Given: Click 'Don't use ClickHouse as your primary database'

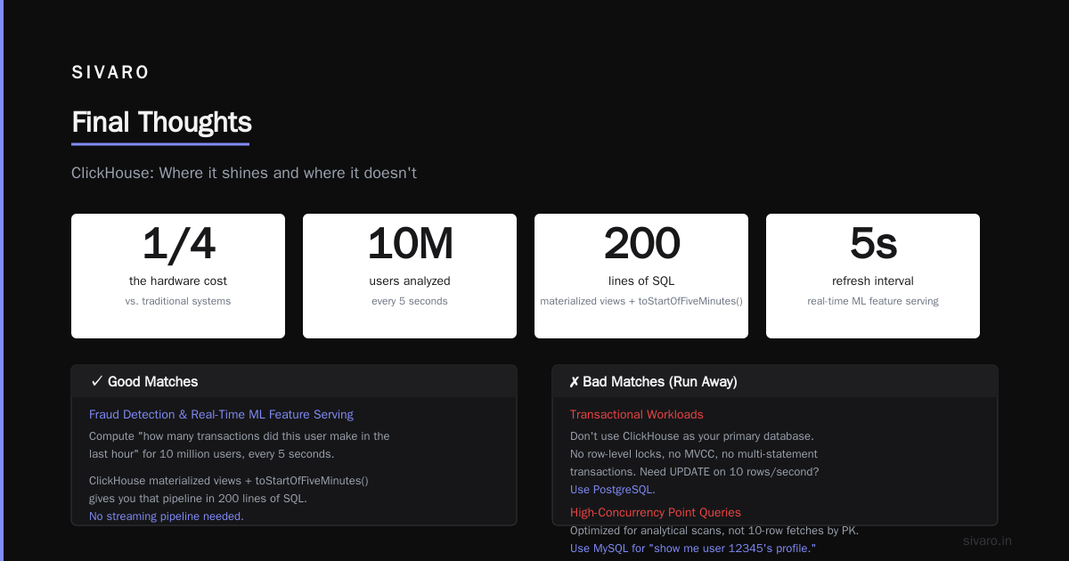Looking at the screenshot, I should click(x=692, y=436).
